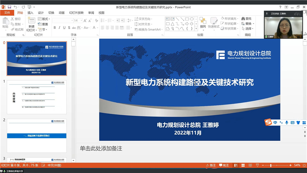
Task: Open the Section (节) dropdown
Action: click(43, 30)
